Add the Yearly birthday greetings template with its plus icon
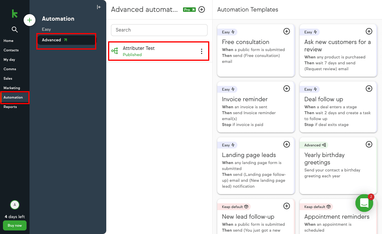The height and width of the screenshot is (234, 382). click(369, 144)
